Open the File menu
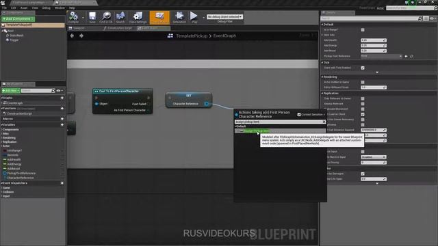 click(4, 8)
